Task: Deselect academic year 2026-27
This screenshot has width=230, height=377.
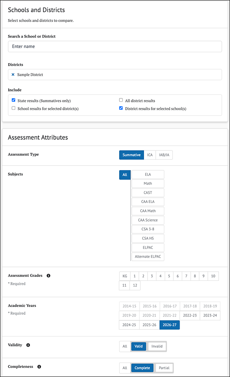Action: [170, 325]
